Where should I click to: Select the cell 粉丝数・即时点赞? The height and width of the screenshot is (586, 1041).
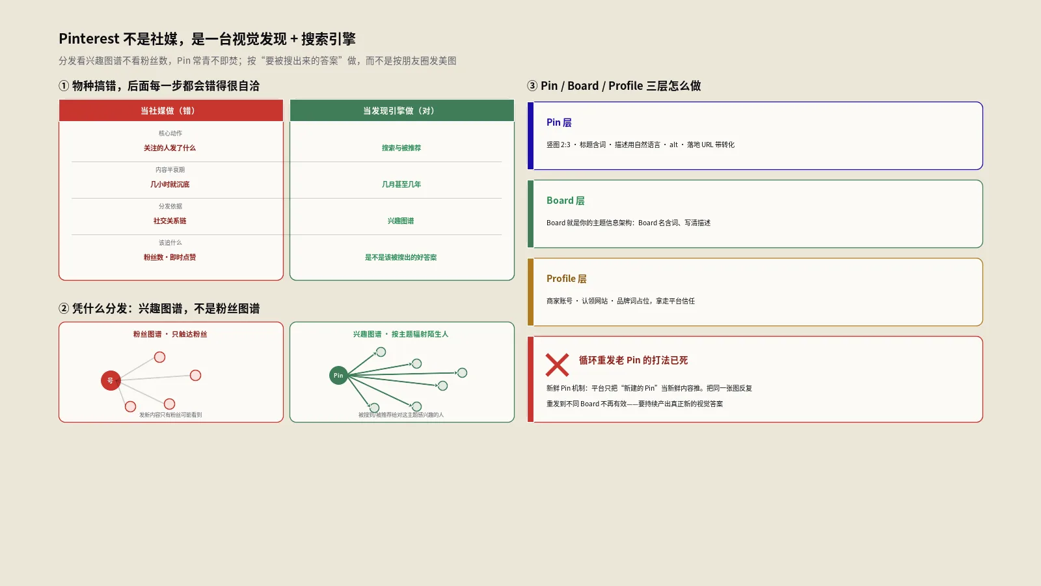[x=170, y=257]
